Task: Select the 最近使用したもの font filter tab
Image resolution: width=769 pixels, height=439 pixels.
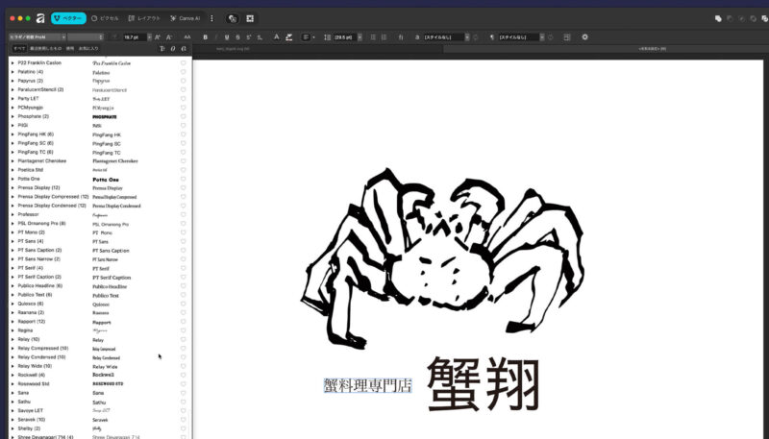Action: [45, 48]
